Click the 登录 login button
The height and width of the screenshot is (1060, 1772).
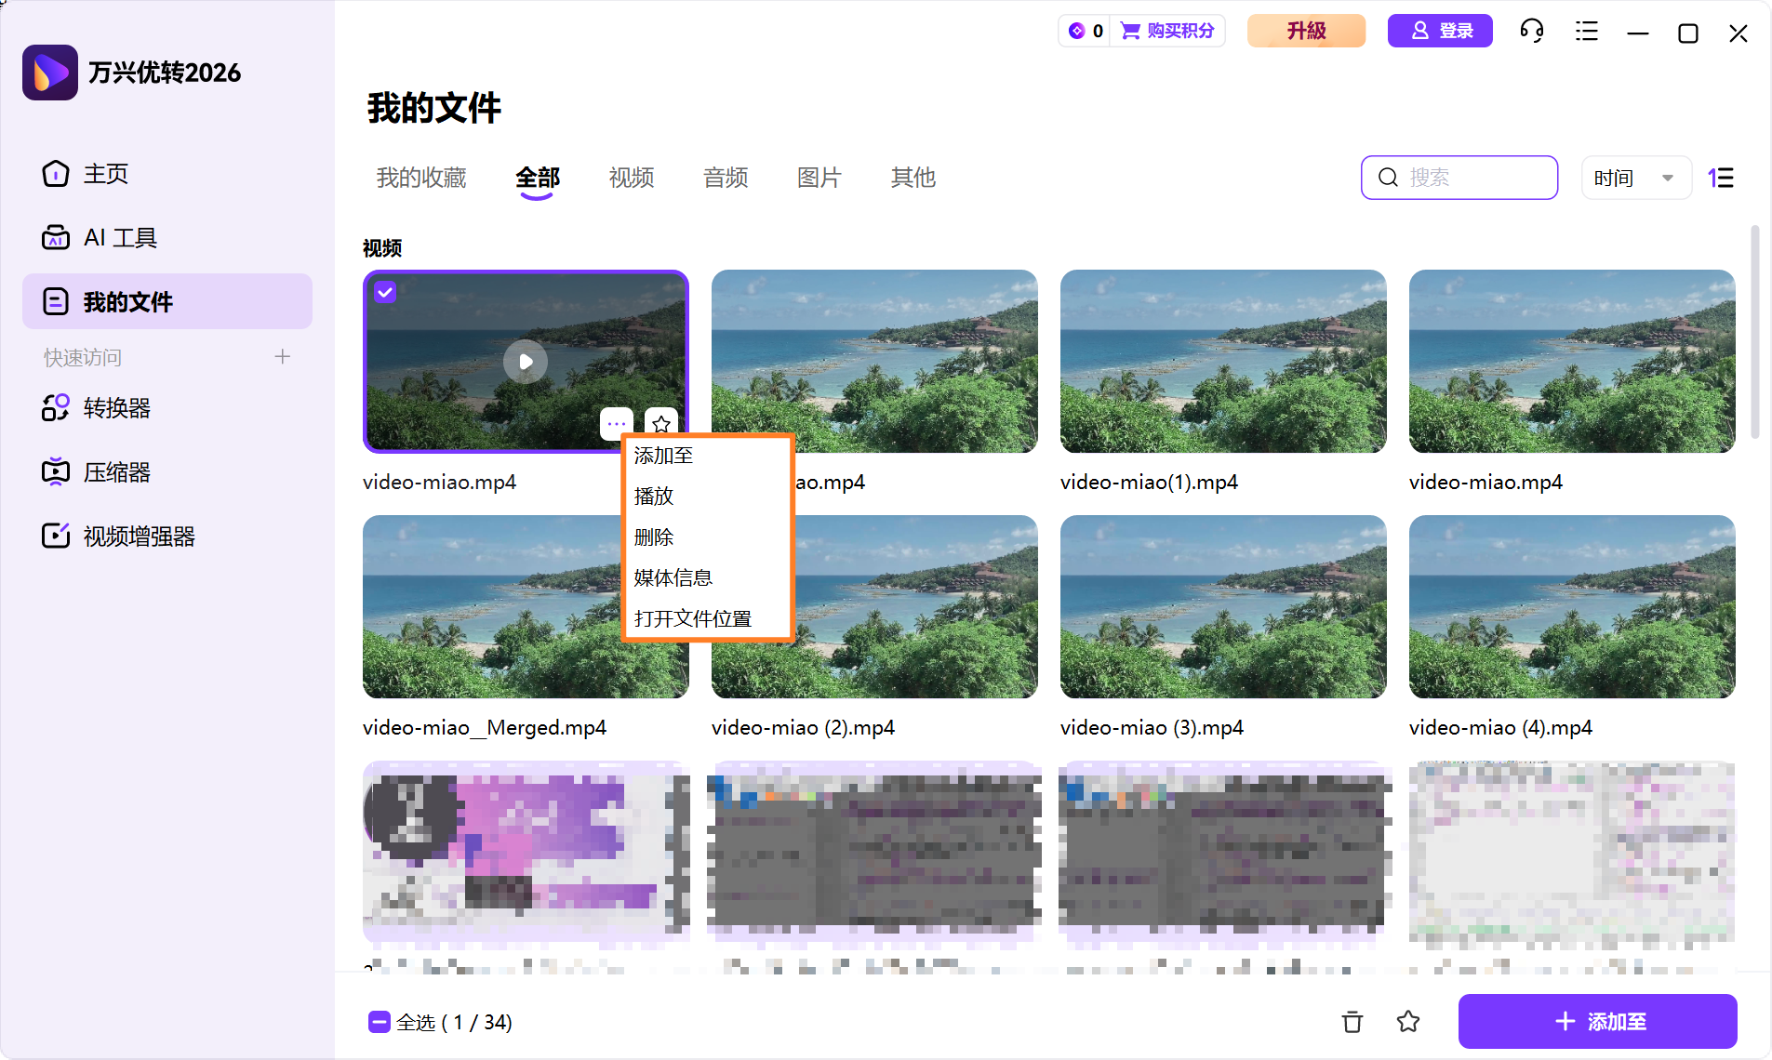point(1439,31)
